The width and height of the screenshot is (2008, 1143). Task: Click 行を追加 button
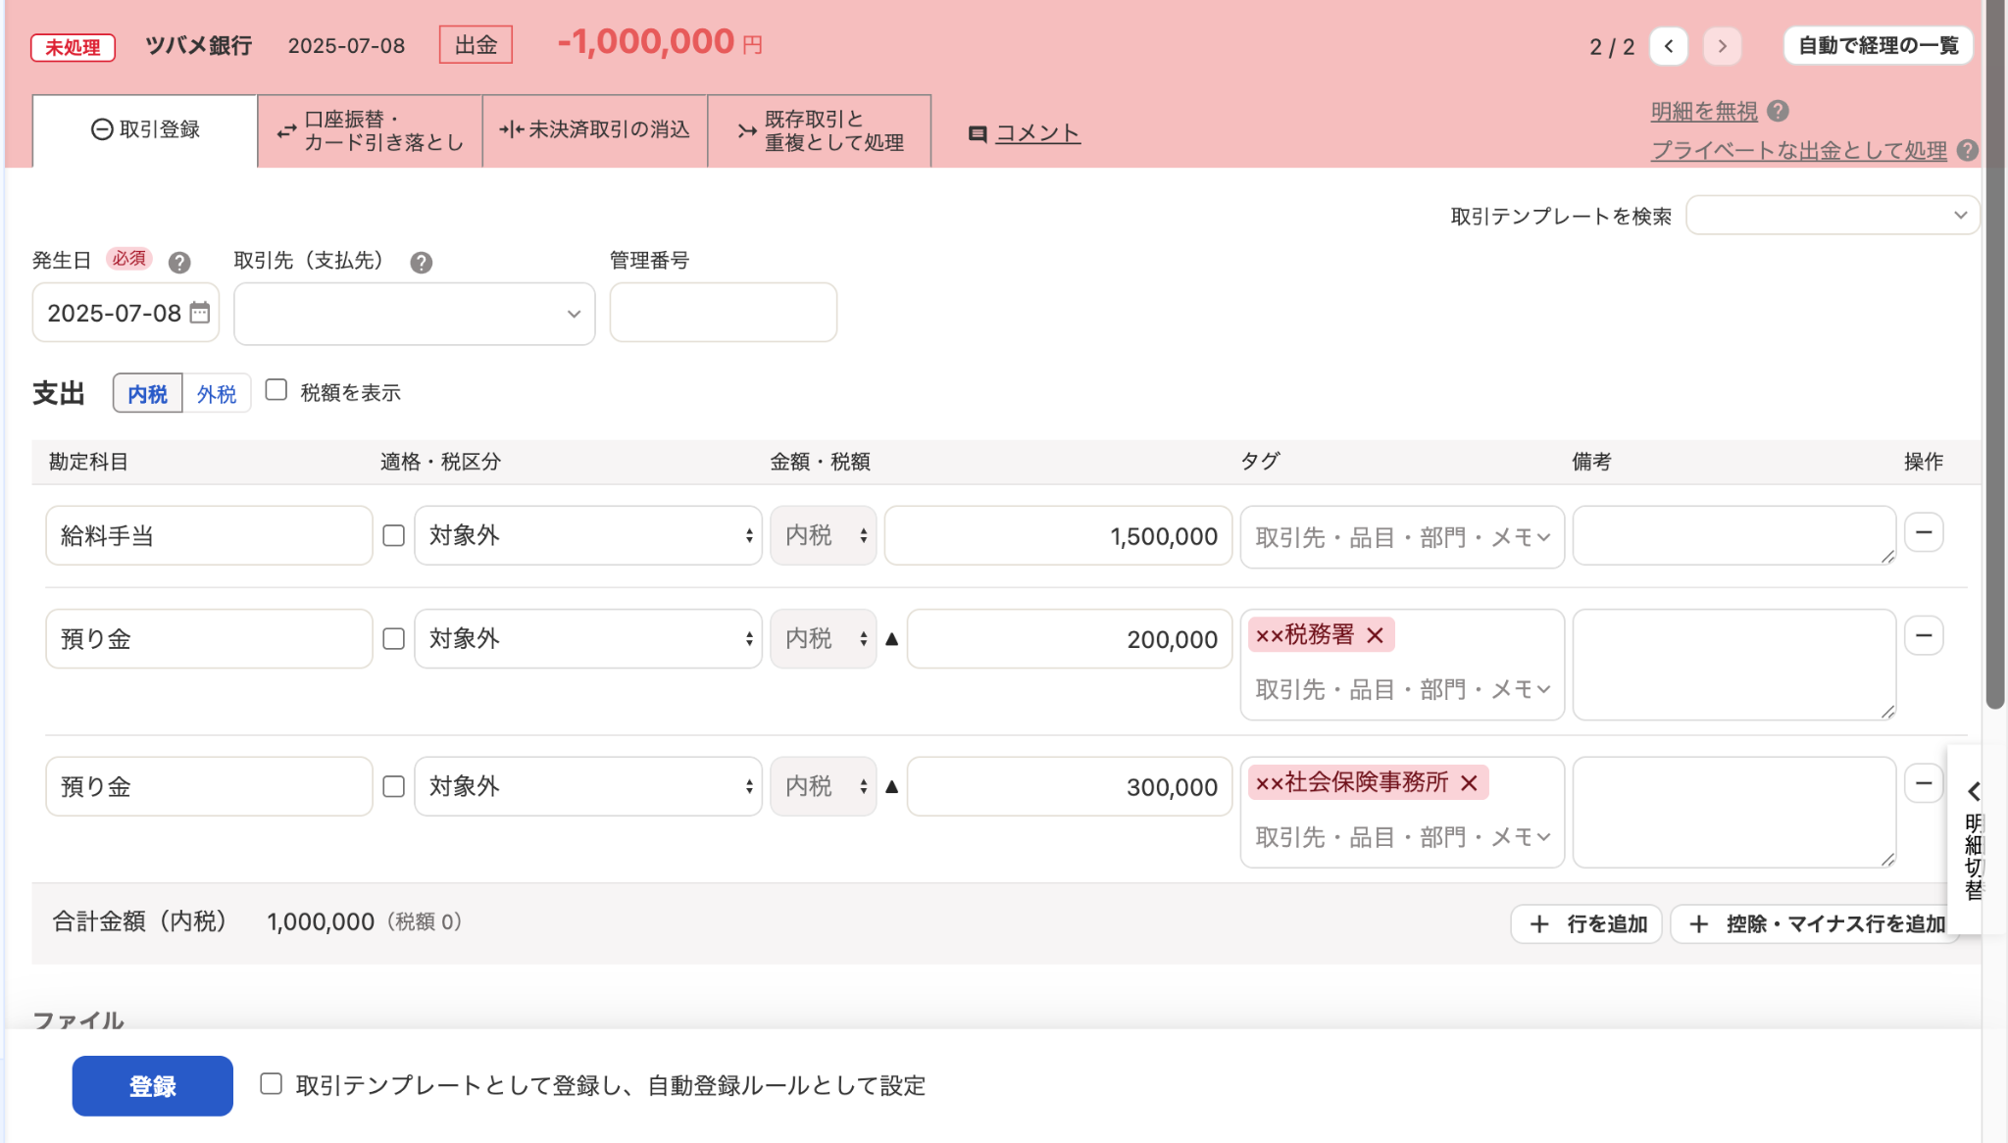point(1586,923)
